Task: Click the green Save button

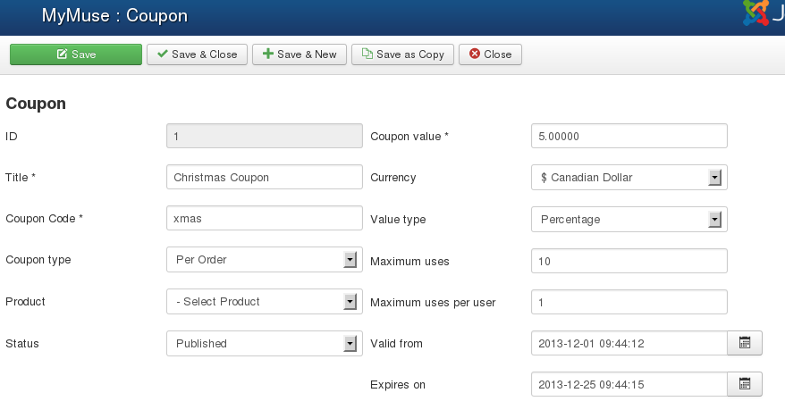Action: click(x=76, y=54)
